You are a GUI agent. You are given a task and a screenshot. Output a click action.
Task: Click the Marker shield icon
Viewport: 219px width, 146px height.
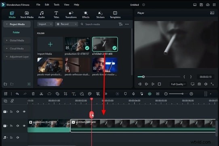tap(125, 94)
